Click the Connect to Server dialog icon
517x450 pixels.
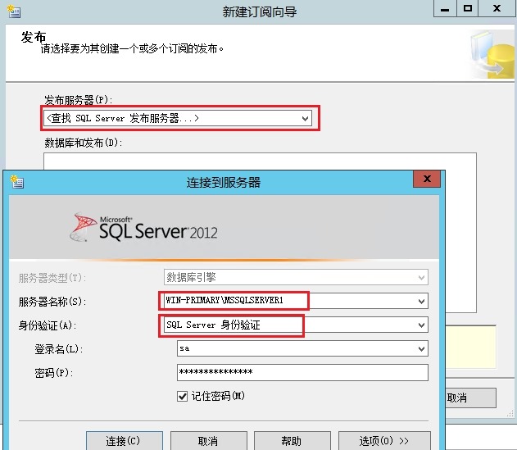[x=17, y=182]
